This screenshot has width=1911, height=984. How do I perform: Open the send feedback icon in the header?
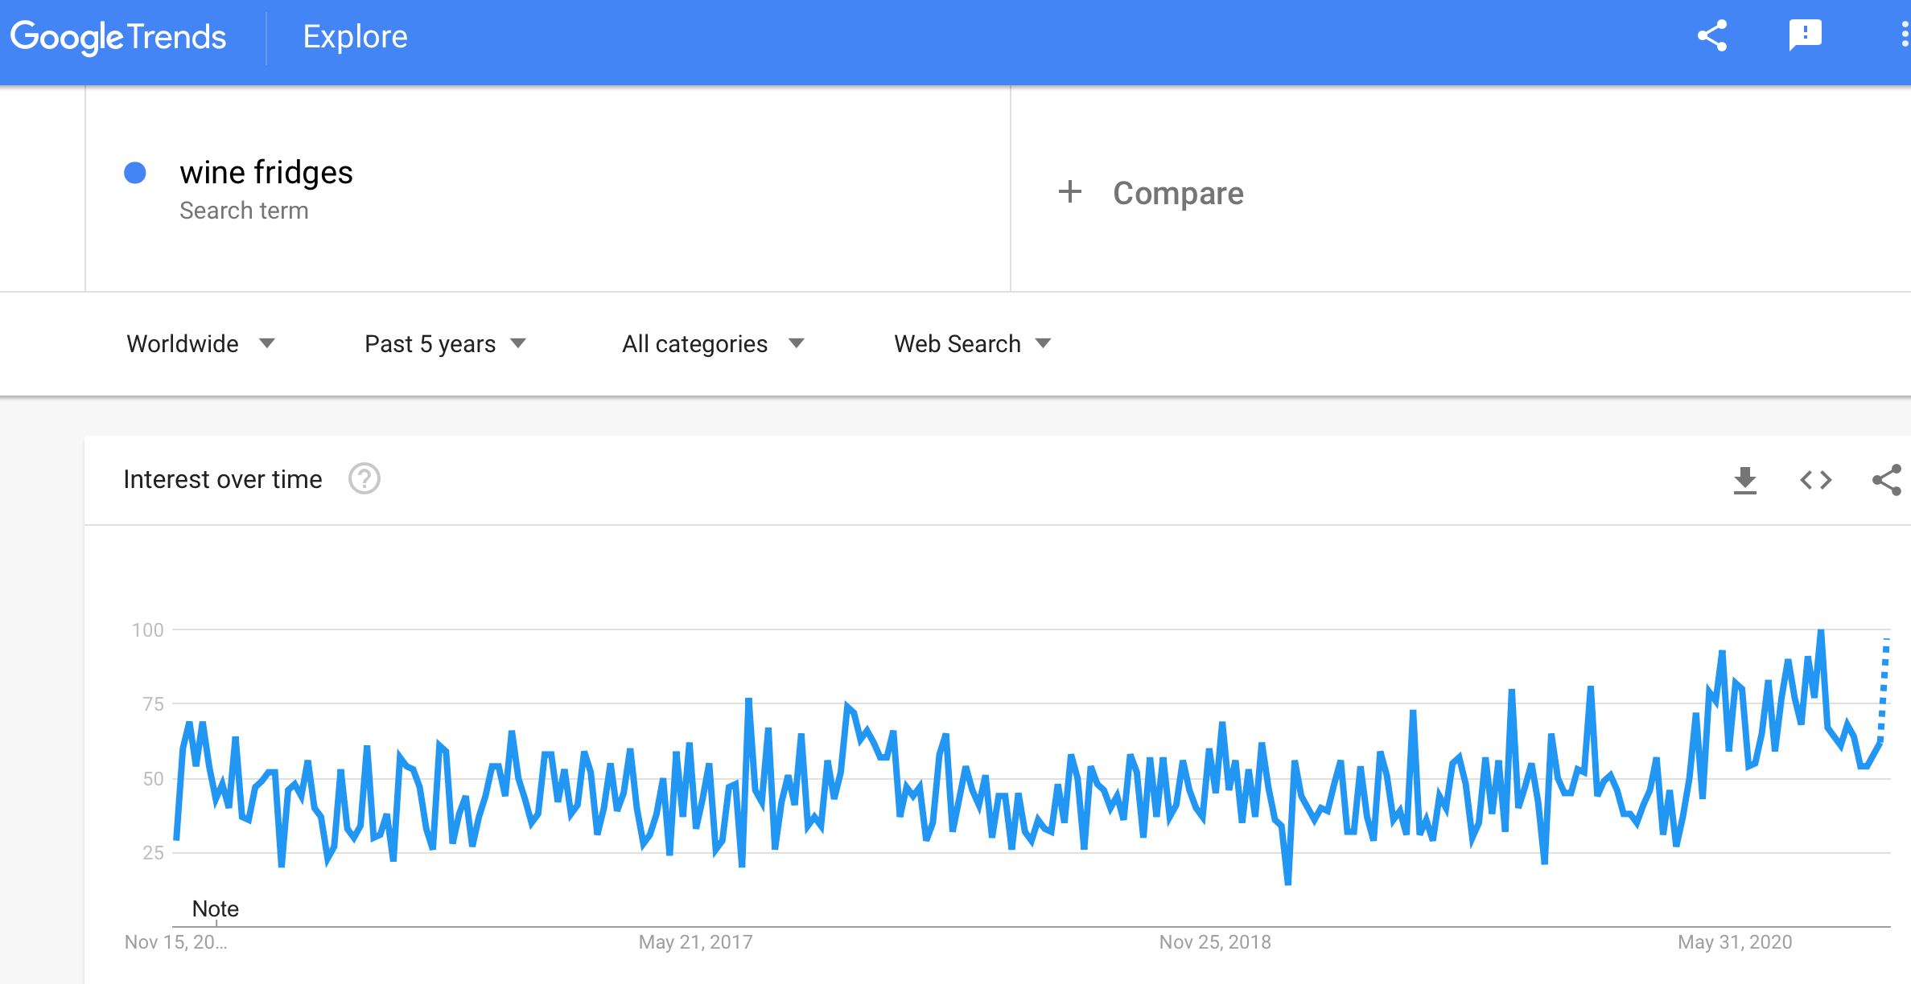coord(1805,35)
